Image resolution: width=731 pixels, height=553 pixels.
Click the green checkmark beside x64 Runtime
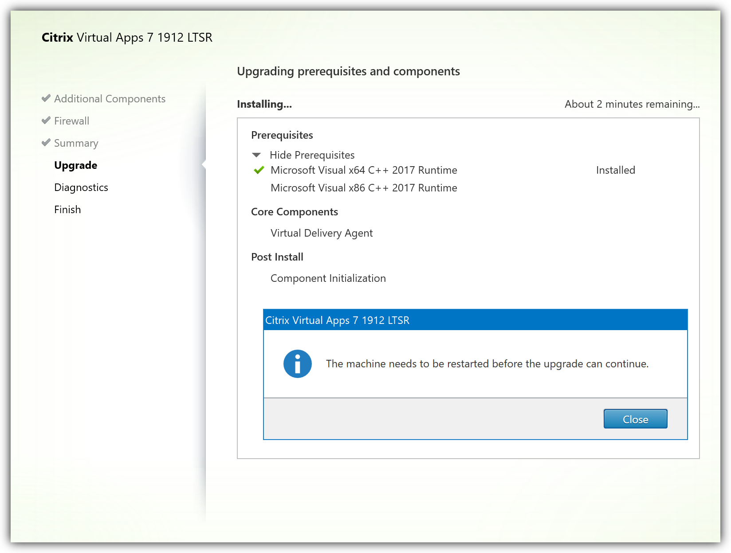[x=259, y=170]
